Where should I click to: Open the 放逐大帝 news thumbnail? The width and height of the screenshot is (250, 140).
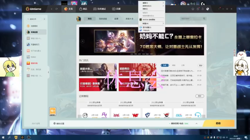tap(98, 70)
